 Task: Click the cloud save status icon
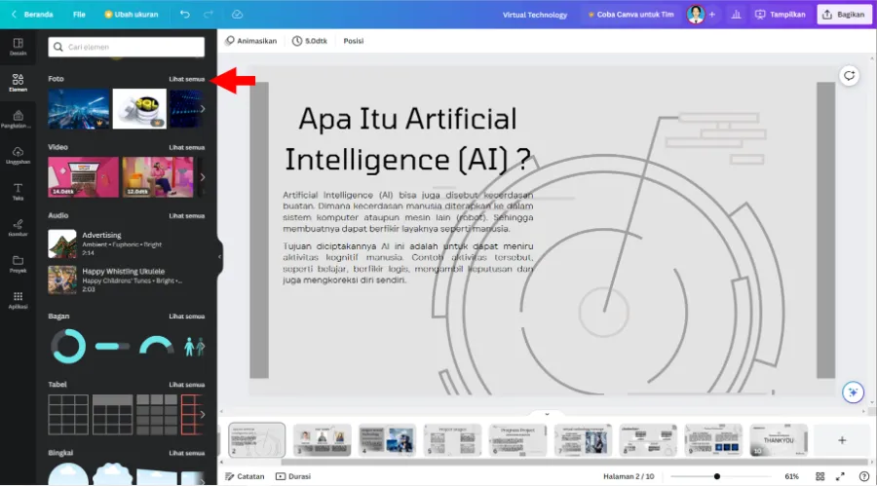[237, 15]
